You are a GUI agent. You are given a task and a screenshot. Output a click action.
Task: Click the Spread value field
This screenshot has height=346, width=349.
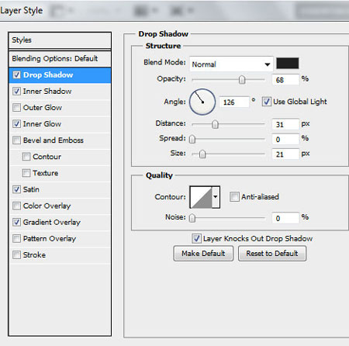coord(285,140)
